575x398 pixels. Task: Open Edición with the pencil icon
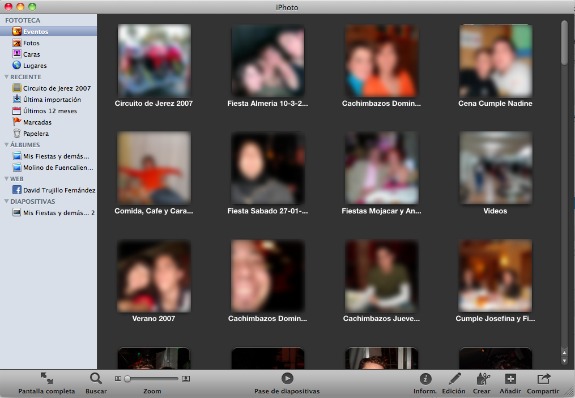(455, 379)
